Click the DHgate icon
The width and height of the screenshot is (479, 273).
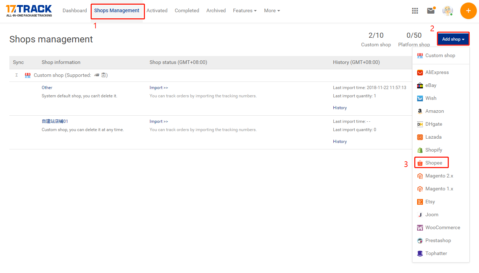coord(420,124)
